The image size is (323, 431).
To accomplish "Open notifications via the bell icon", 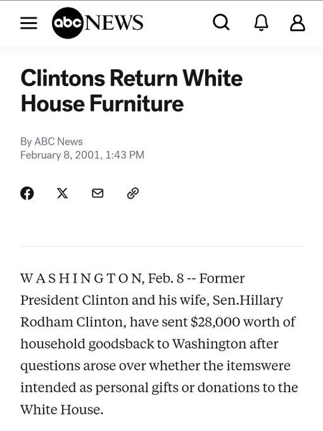I will pos(261,23).
